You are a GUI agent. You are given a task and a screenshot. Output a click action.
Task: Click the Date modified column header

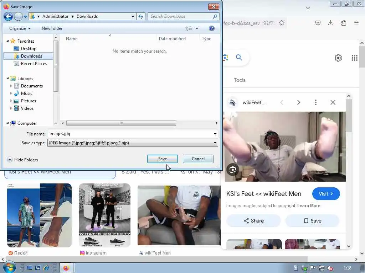pyautogui.click(x=172, y=38)
